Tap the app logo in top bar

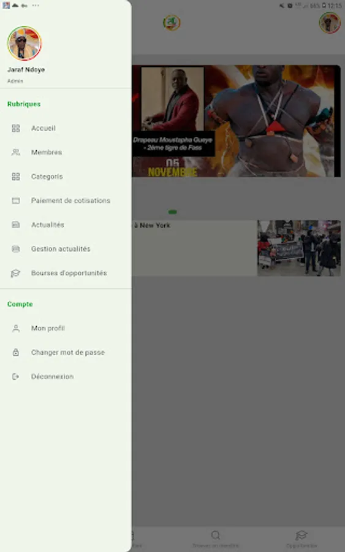coord(172,23)
